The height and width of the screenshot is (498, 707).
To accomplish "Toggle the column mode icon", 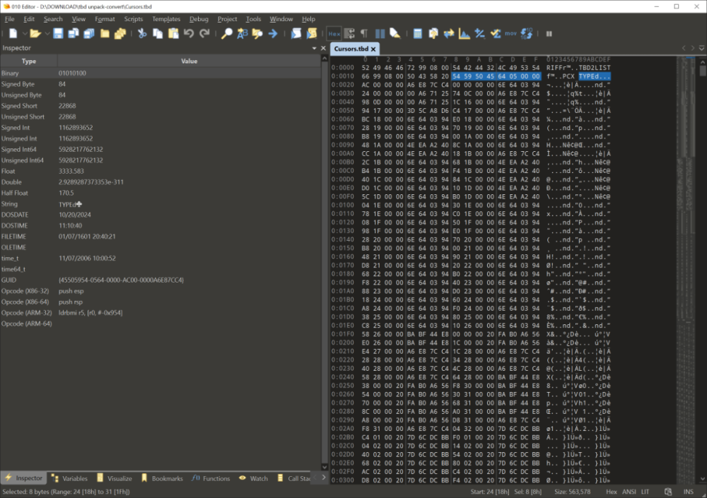I will (380, 33).
